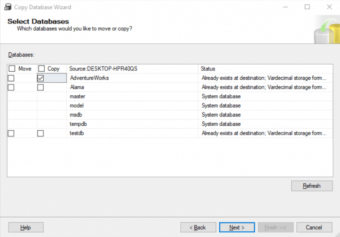Check Move for Alama database

point(11,87)
